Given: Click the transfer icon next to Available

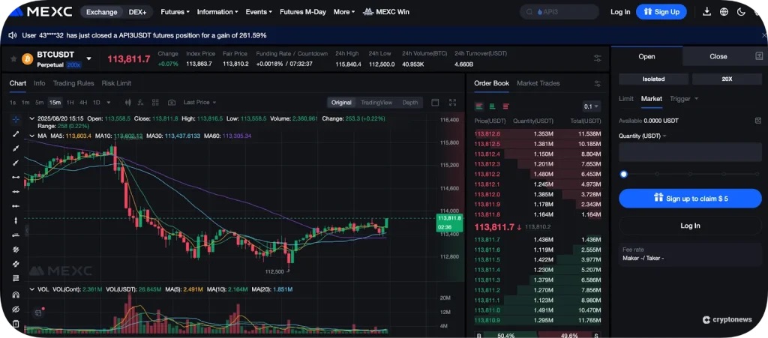Looking at the screenshot, I should (758, 121).
